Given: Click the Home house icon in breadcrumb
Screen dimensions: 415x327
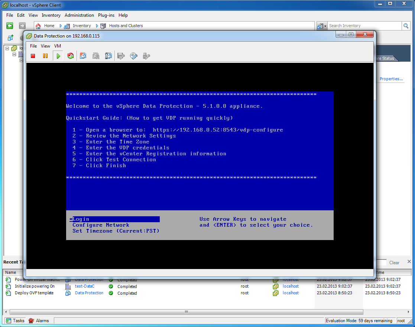Looking at the screenshot, I should pyautogui.click(x=38, y=26).
